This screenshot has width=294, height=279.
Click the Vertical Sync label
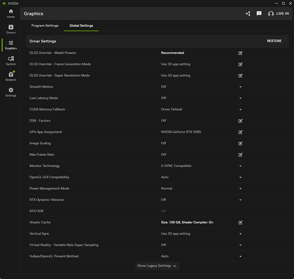39,233
